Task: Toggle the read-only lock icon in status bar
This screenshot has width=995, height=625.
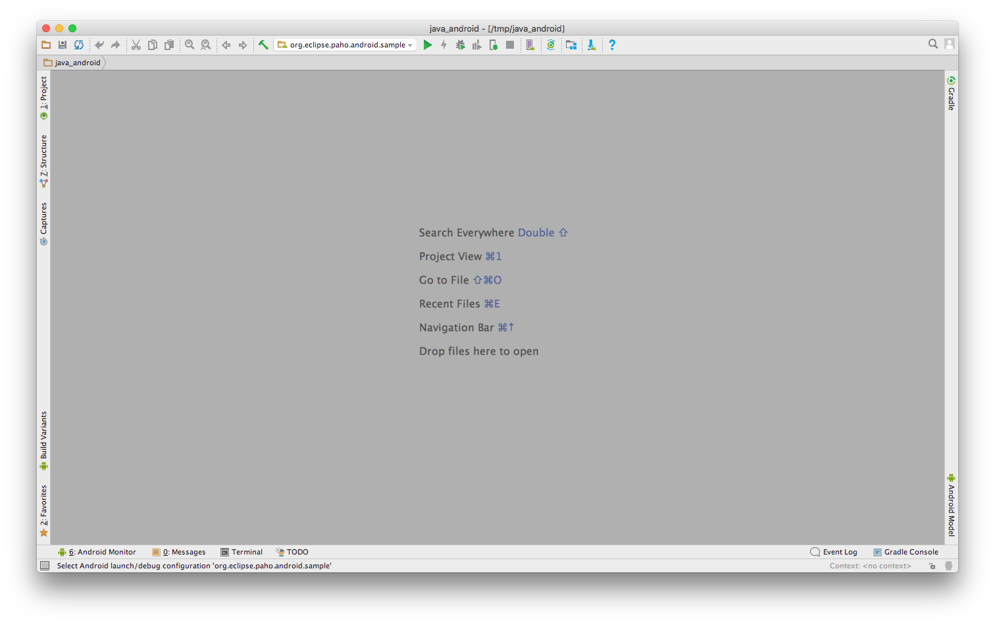Action: [x=932, y=566]
